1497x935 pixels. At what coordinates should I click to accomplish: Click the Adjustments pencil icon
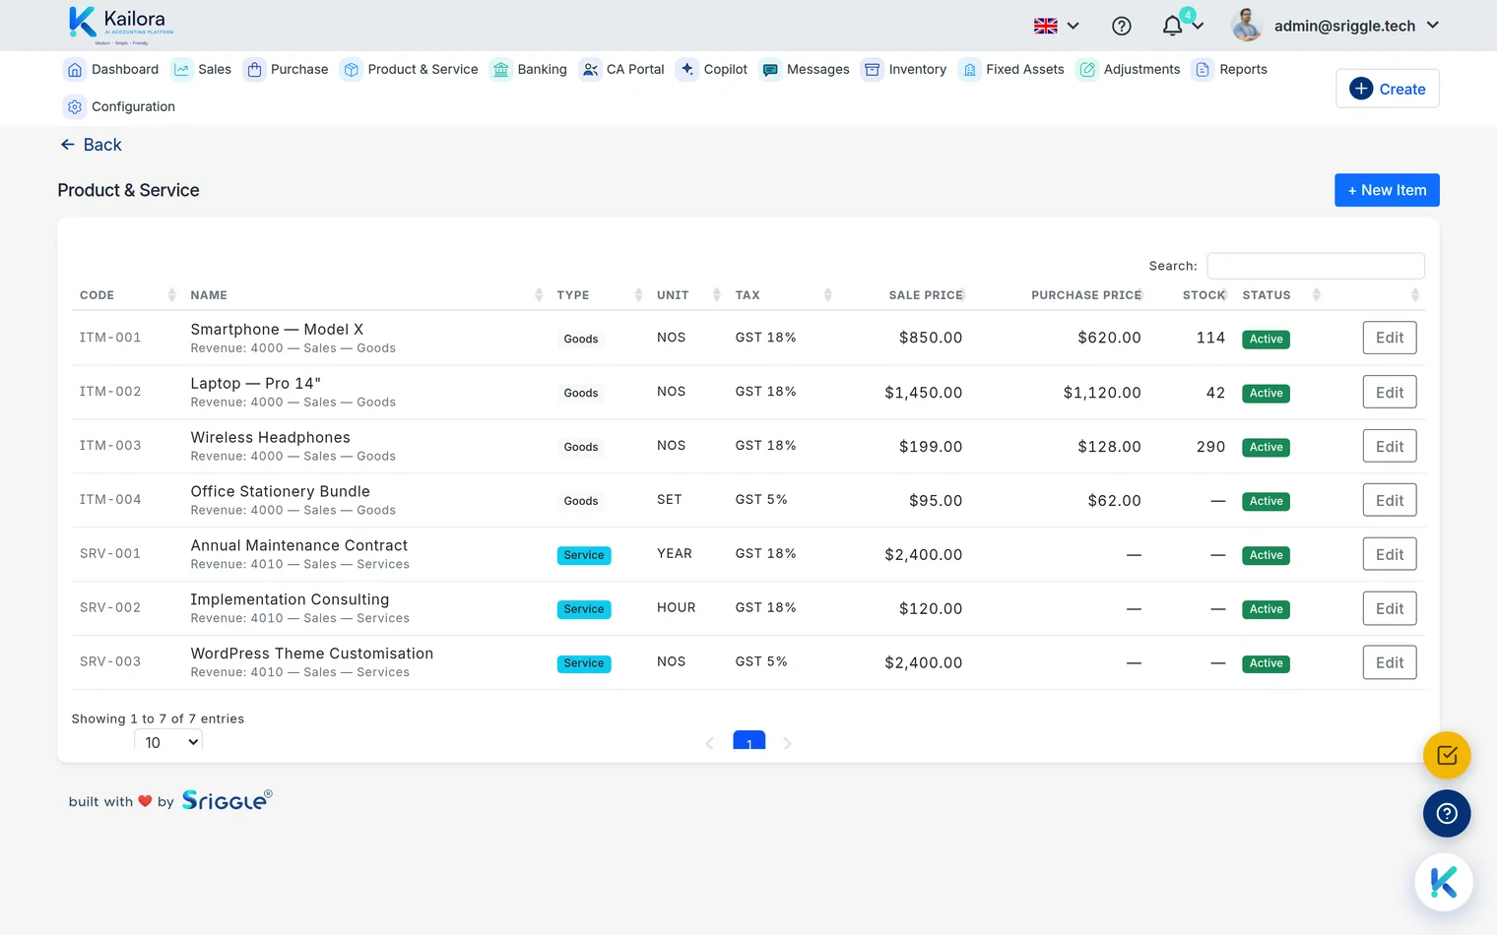pyautogui.click(x=1087, y=70)
